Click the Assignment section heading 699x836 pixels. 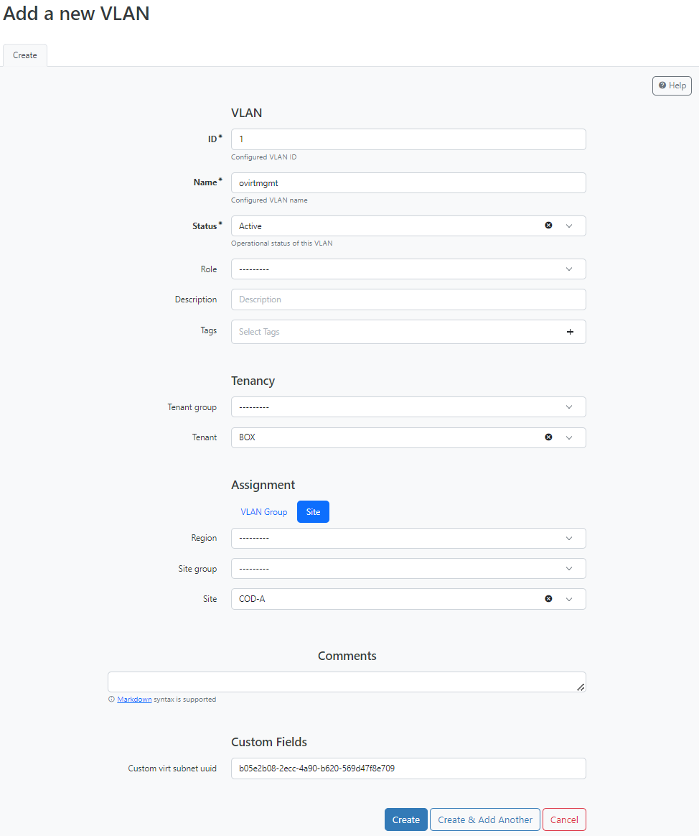point(263,485)
